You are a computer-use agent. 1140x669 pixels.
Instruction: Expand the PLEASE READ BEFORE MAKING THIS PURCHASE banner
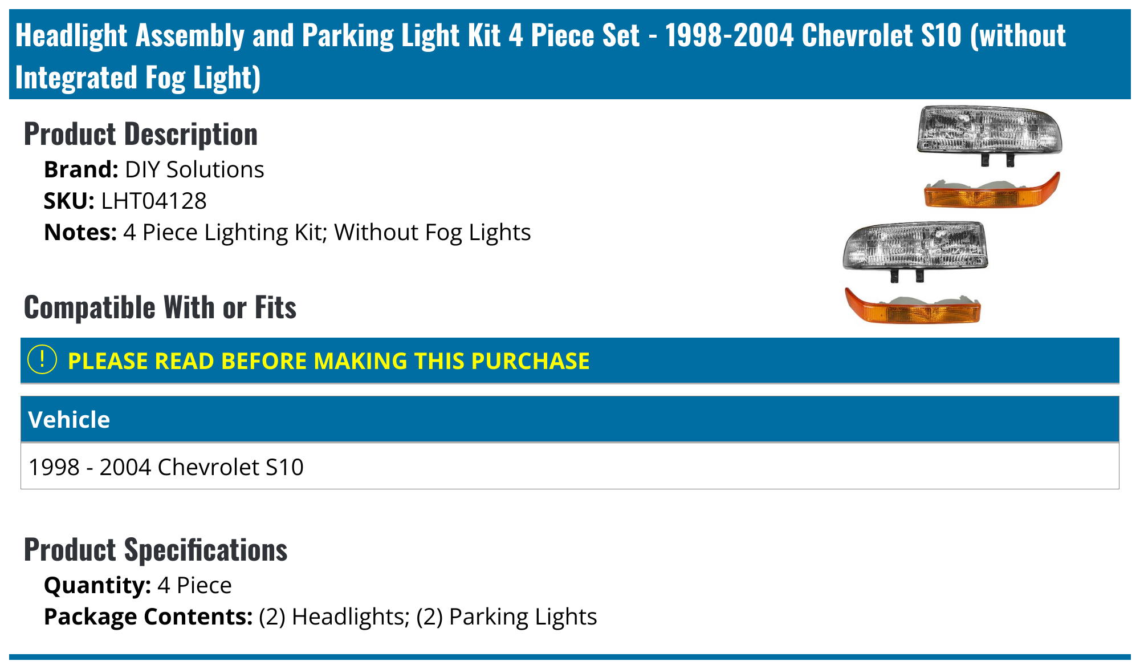328,361
